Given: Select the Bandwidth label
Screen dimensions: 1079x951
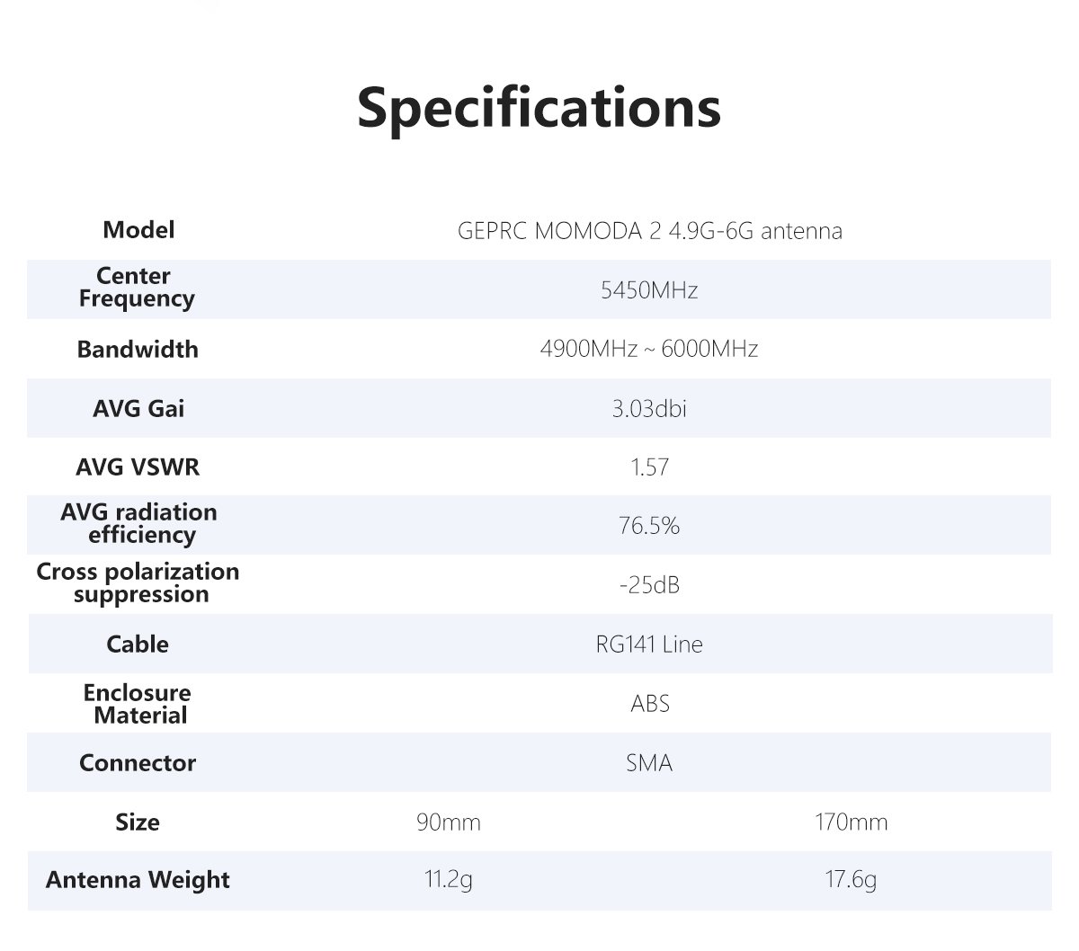Looking at the screenshot, I should click(138, 349).
